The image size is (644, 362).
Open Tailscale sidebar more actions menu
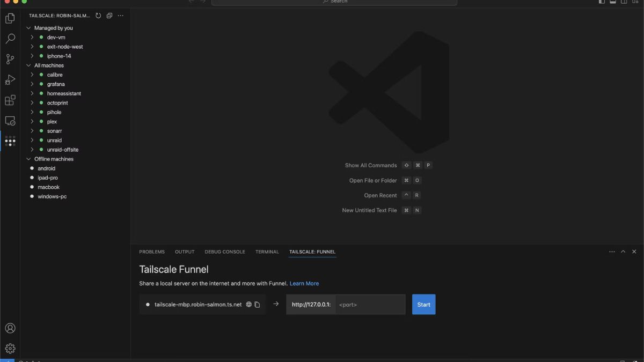point(121,16)
